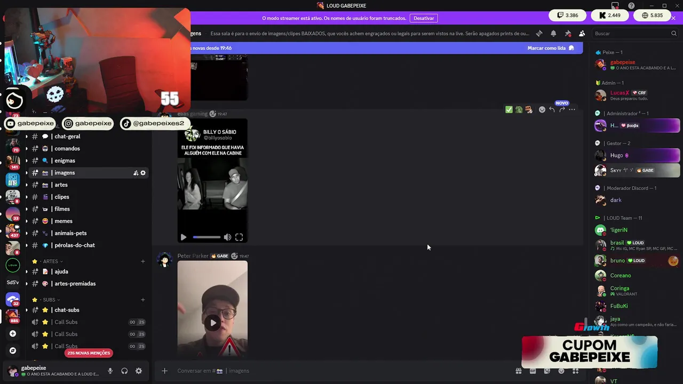Expand arrow beside comandos channel
Image resolution: width=683 pixels, height=384 pixels.
point(26,149)
